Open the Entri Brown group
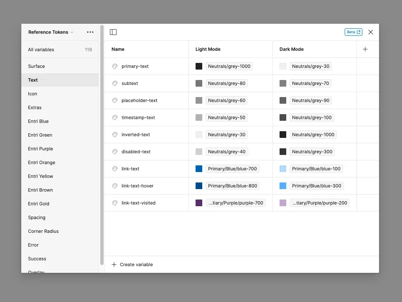The height and width of the screenshot is (302, 402). pos(60,190)
